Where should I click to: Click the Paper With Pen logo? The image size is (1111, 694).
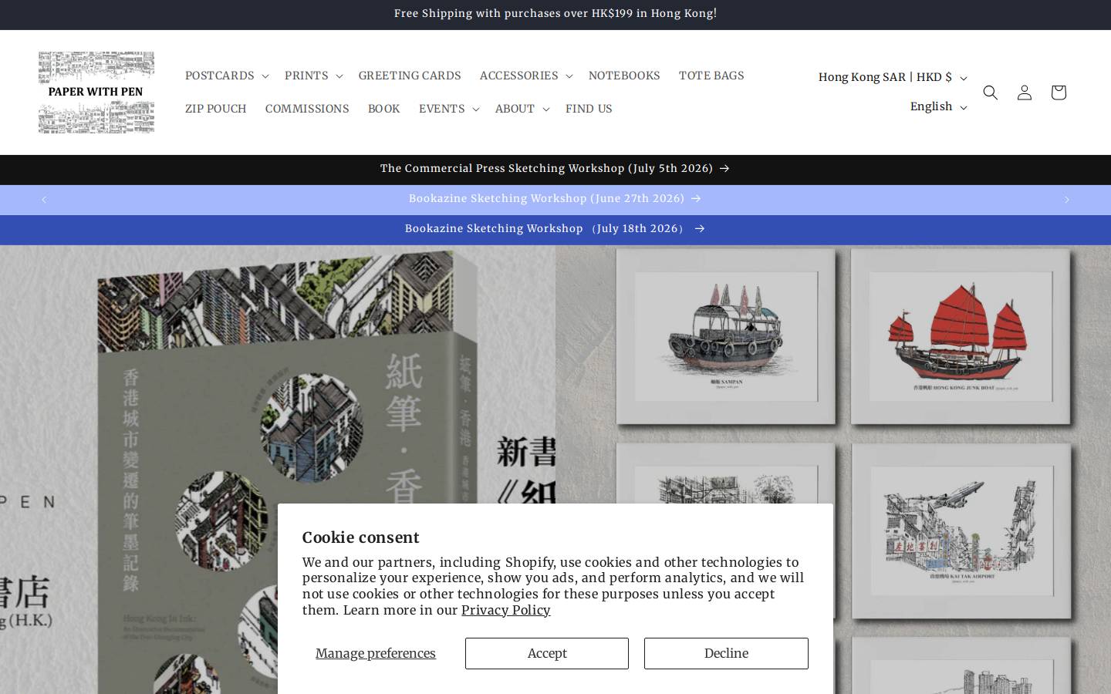click(x=96, y=93)
